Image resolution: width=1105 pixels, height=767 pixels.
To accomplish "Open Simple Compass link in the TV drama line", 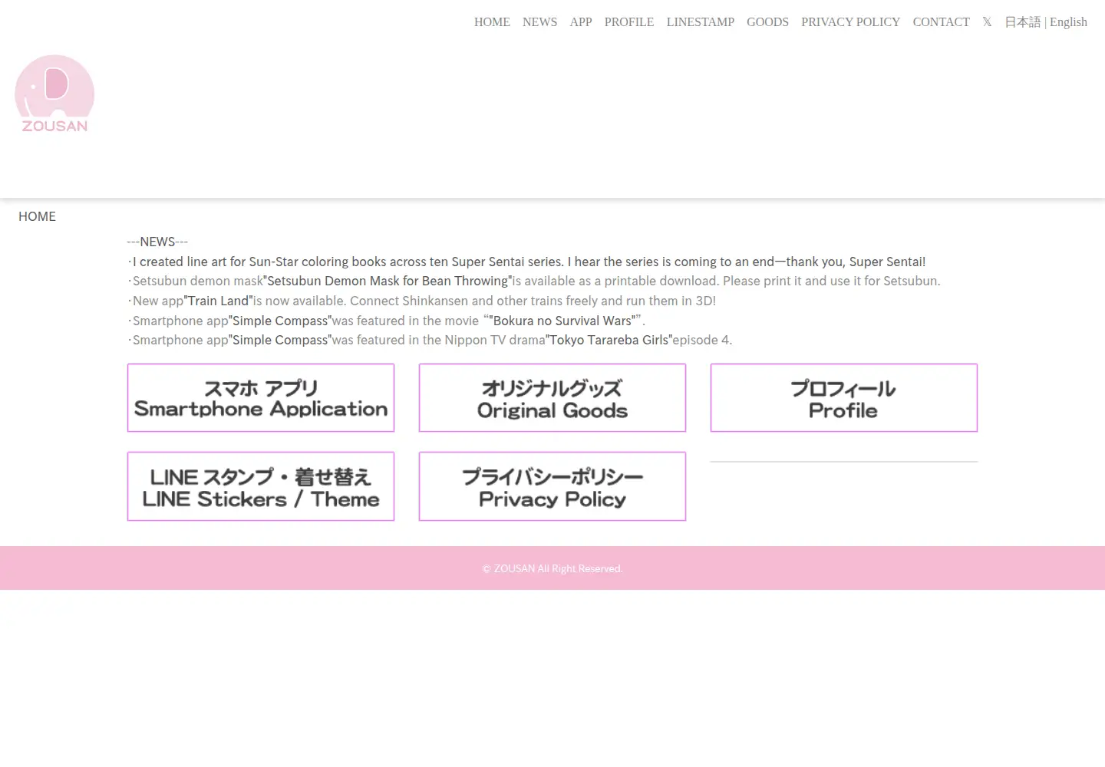I will (x=280, y=340).
